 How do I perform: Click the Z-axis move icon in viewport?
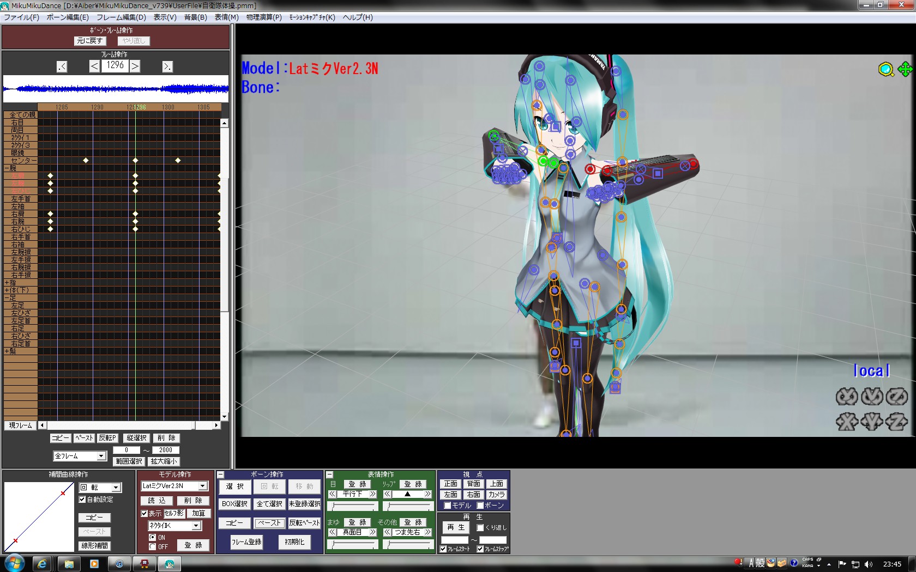coord(896,422)
